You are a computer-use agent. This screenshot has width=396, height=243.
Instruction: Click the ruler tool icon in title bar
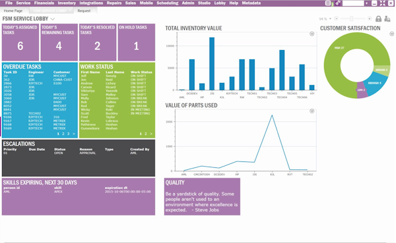coord(338,3)
